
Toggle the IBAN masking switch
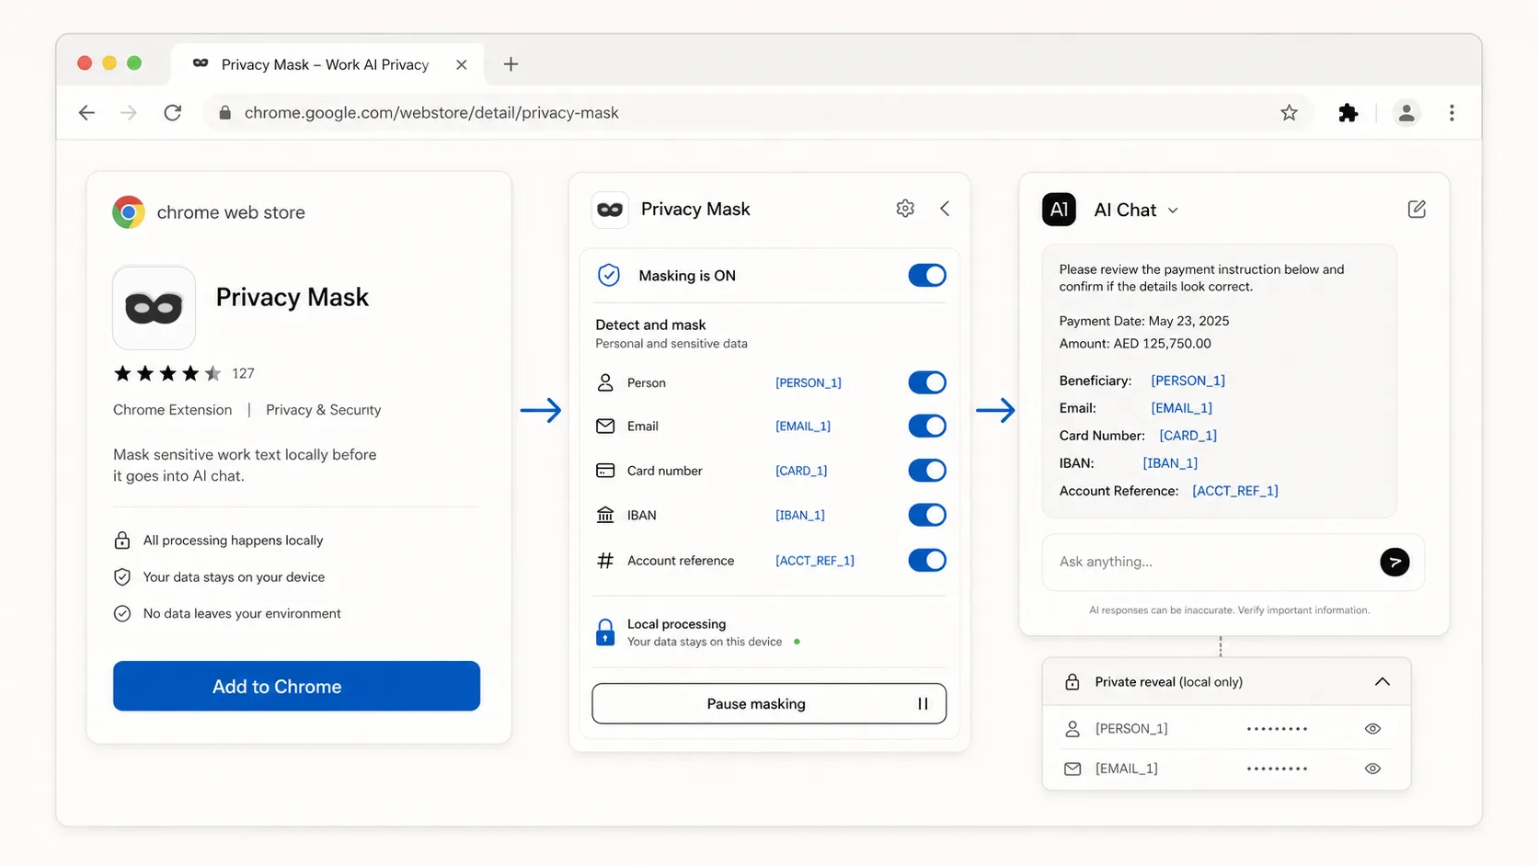coord(927,515)
